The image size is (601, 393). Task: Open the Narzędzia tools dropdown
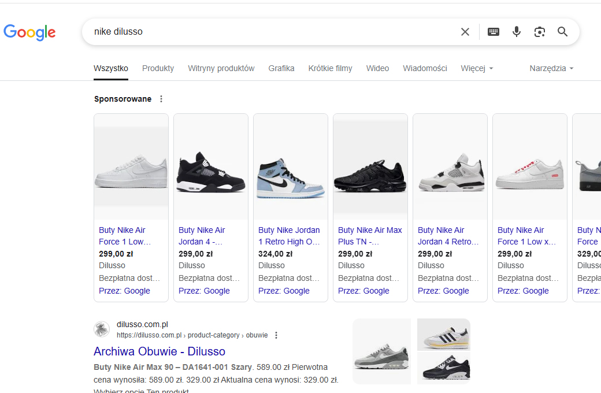(551, 68)
